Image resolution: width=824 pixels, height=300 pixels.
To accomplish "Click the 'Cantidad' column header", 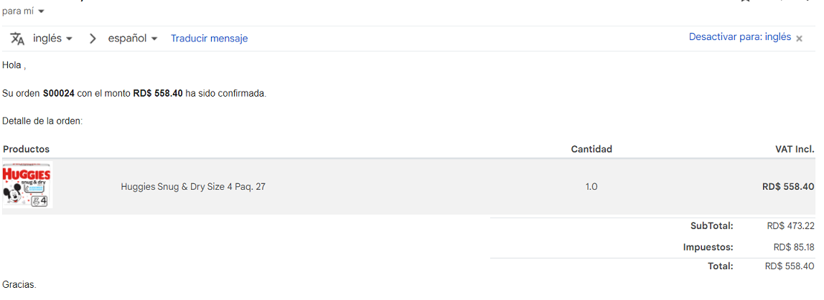I will coord(591,149).
